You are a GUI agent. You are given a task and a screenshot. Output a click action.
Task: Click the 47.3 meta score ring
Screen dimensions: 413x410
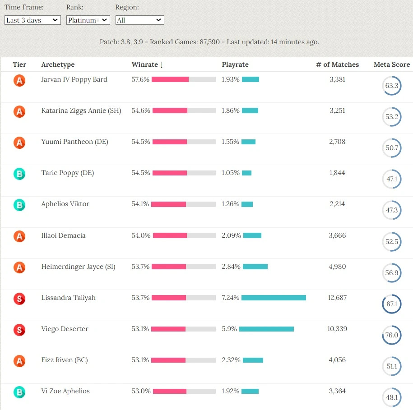392,210
